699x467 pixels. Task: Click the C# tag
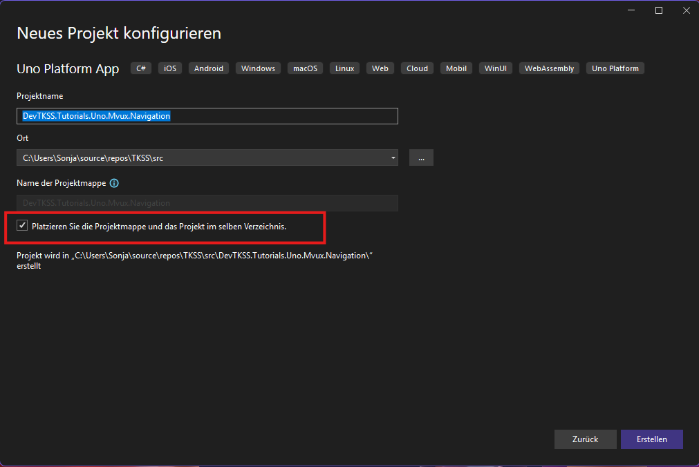(x=141, y=68)
